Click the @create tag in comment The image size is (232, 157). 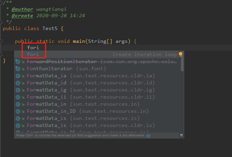coord(22,16)
